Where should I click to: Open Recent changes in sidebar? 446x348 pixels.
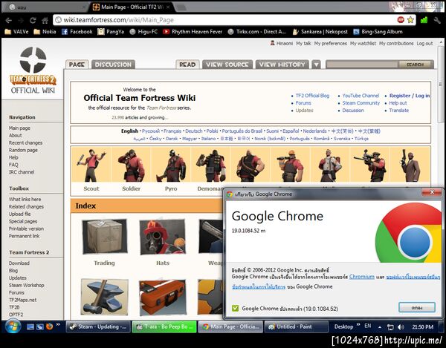(x=25, y=142)
